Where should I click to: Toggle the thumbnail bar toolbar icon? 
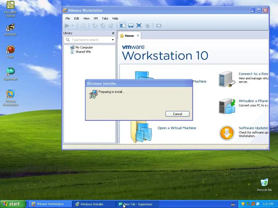(x=131, y=26)
